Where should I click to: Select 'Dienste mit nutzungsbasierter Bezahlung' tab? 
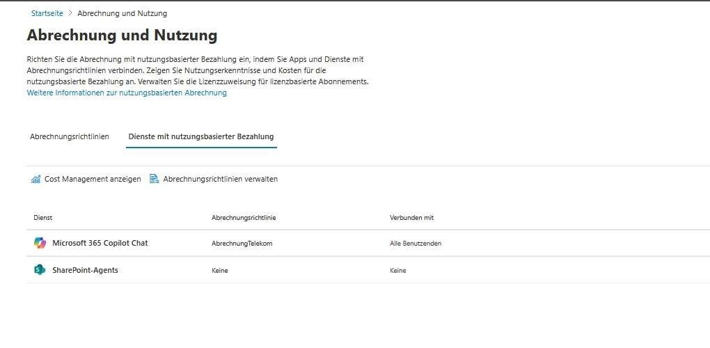(201, 136)
